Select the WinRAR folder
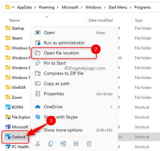Screen dimensions: 160x151 click(16, 87)
